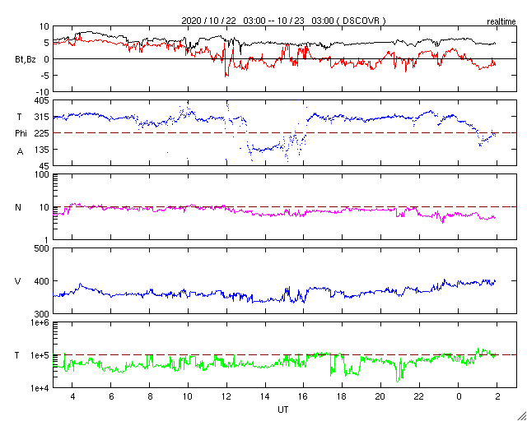Click the '500' tick on V axis
527x421 pixels.
44,248
